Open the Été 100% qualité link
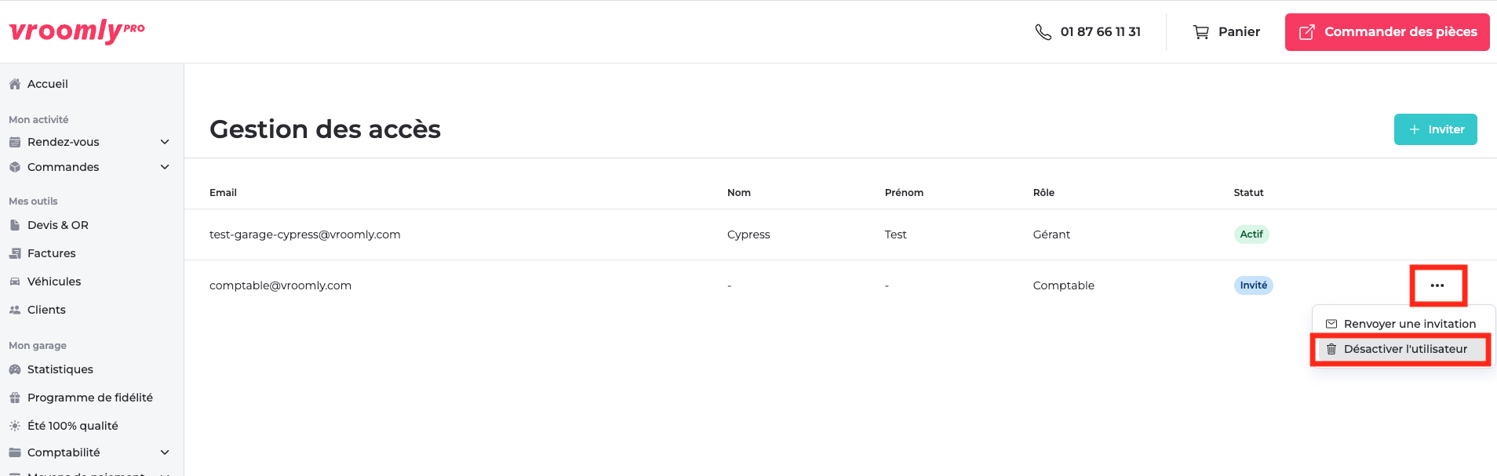 tap(72, 426)
